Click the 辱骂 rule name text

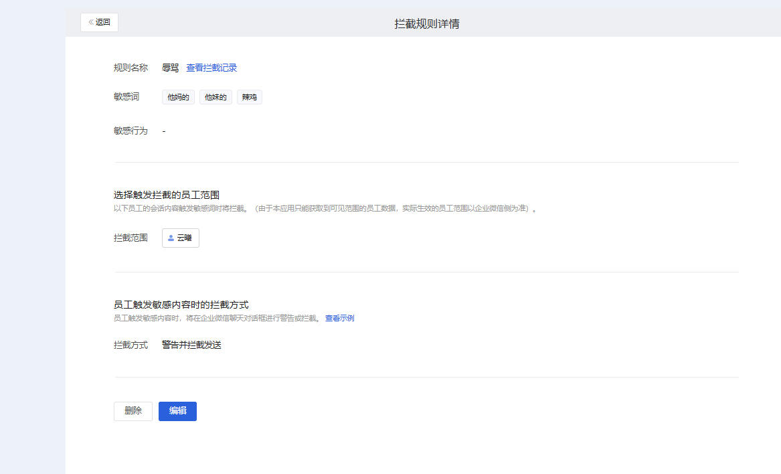[171, 68]
